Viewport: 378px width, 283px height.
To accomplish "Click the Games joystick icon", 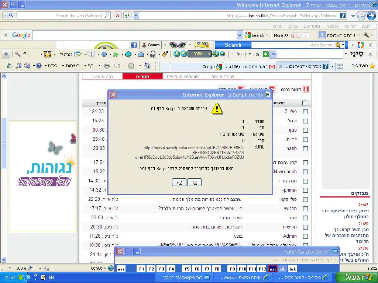I will coord(144,45).
